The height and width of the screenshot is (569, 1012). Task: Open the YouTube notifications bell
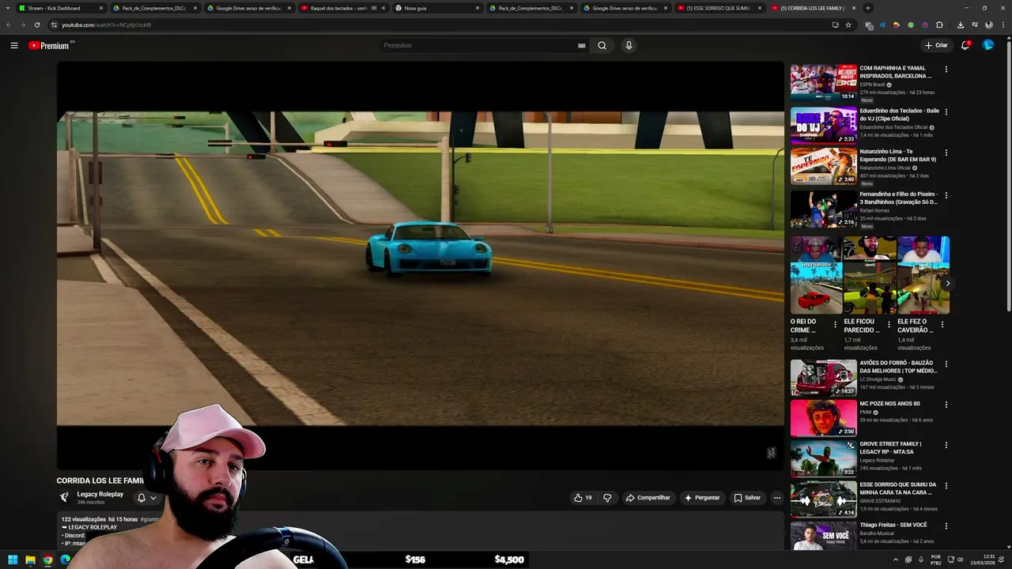[x=965, y=45]
